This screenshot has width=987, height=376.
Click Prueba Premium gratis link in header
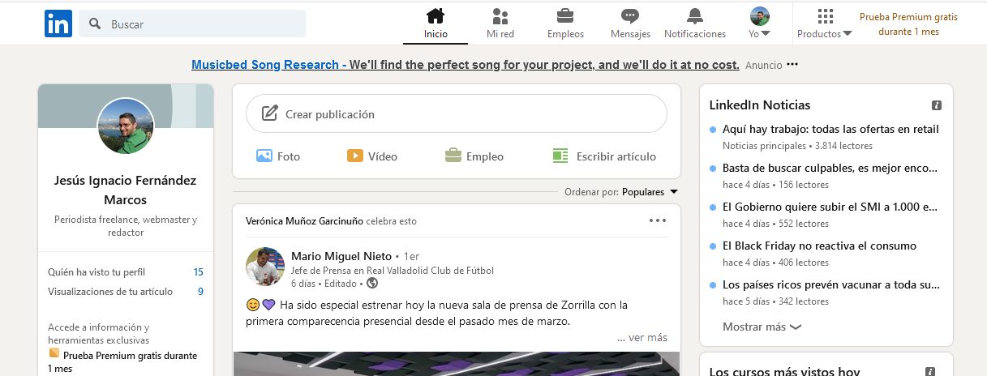(x=908, y=23)
